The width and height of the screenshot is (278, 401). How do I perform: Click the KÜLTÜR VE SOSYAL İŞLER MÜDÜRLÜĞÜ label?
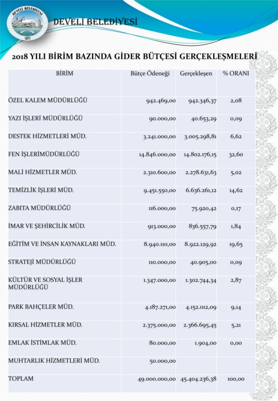[45, 284]
